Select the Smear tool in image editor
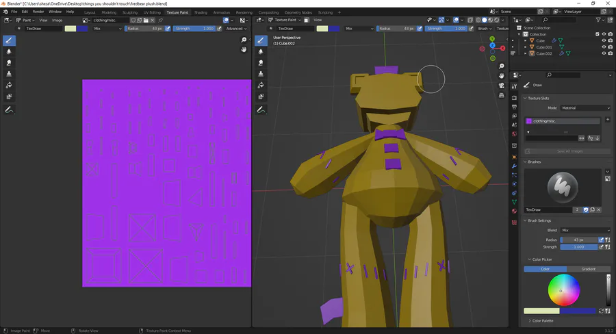This screenshot has height=334, width=616. click(x=10, y=62)
